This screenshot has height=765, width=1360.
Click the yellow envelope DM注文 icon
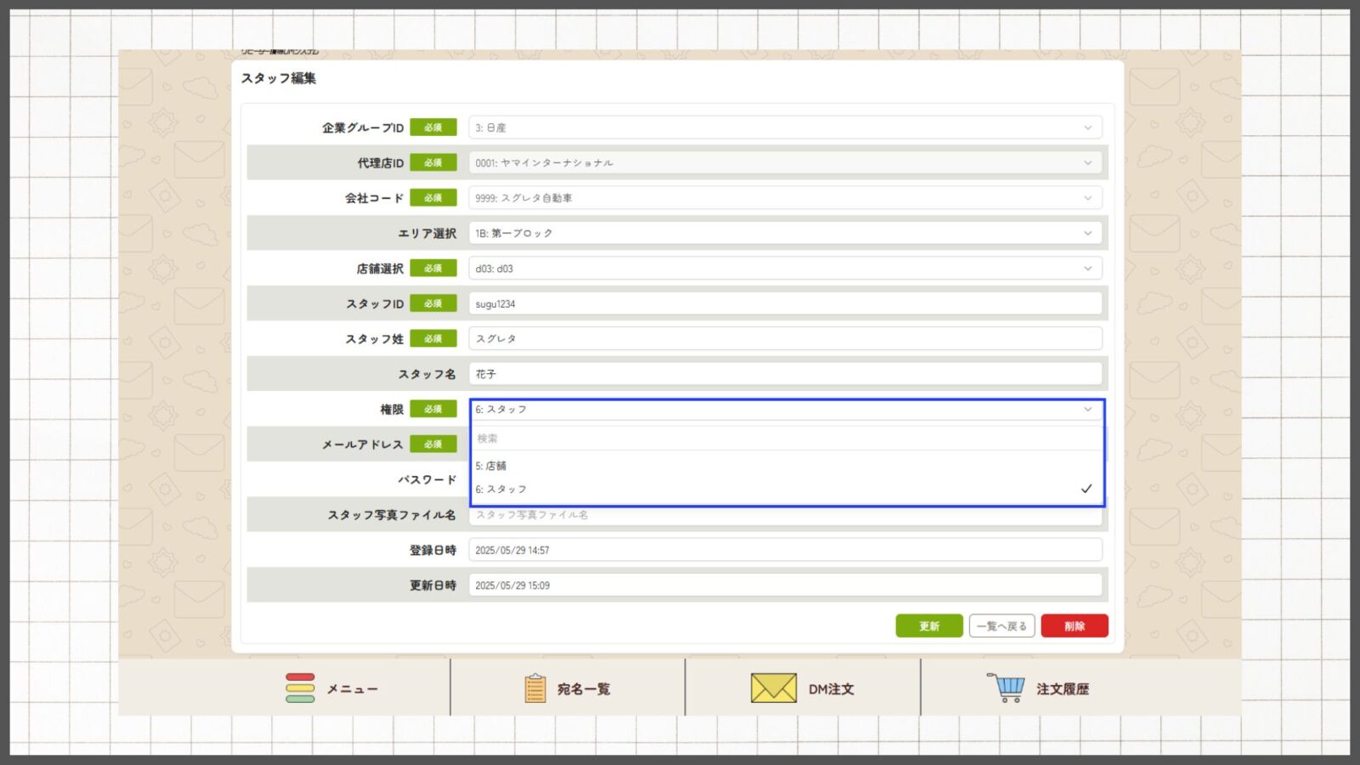[x=773, y=688]
